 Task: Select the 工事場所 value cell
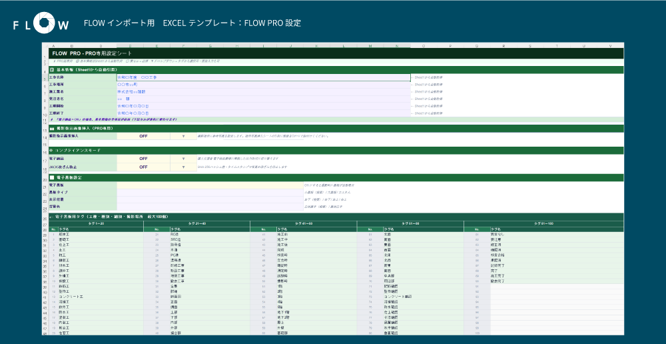point(263,85)
